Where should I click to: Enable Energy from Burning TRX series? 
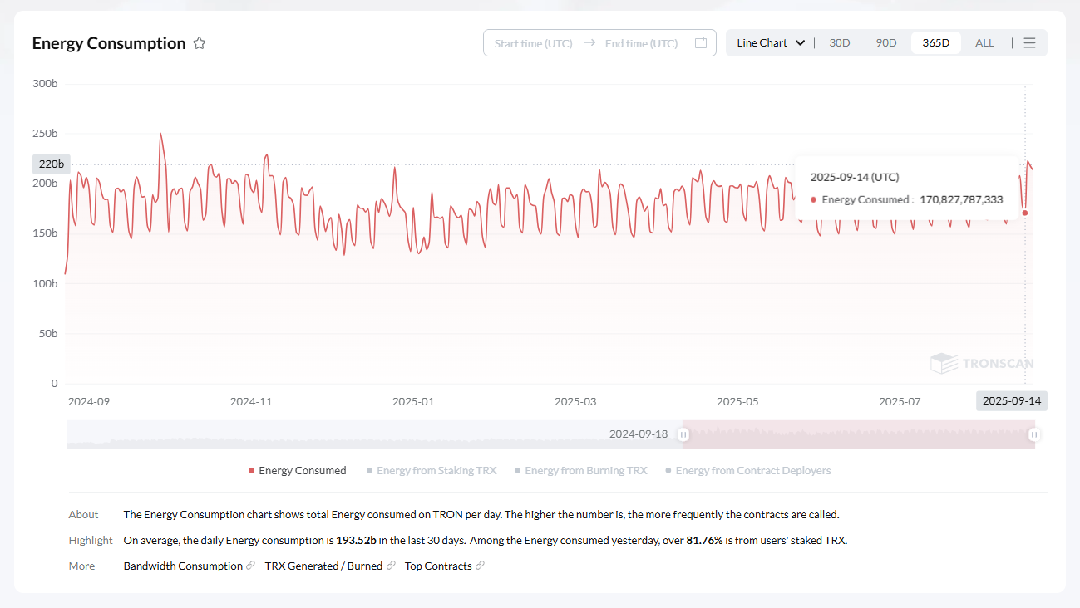point(580,471)
